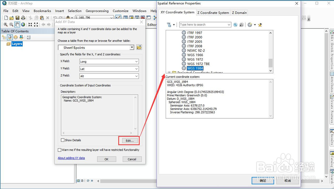
Task: Check the Show Details checkbox
Action: 63,140
